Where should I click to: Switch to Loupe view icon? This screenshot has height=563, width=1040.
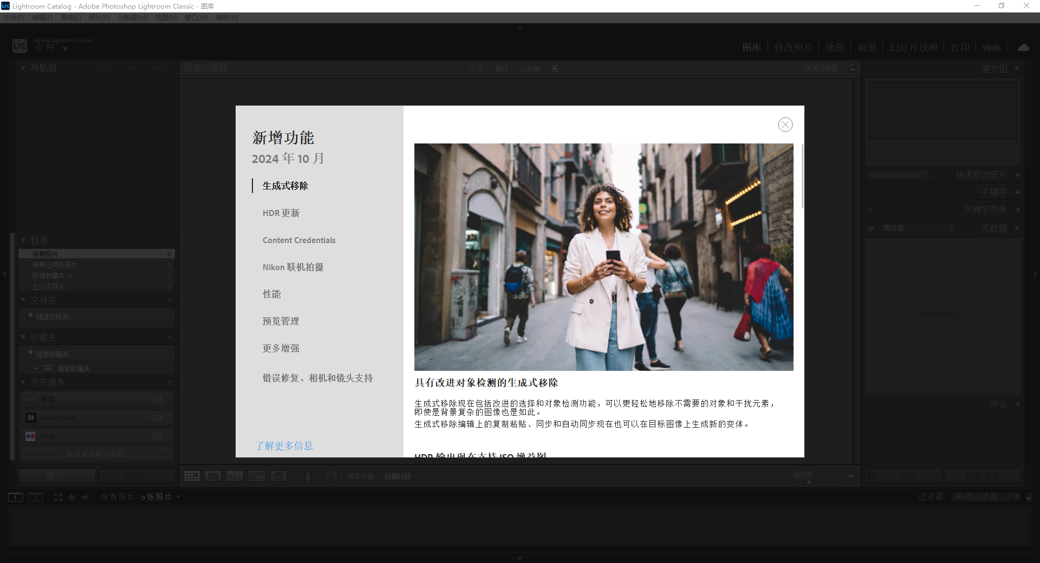(x=213, y=476)
